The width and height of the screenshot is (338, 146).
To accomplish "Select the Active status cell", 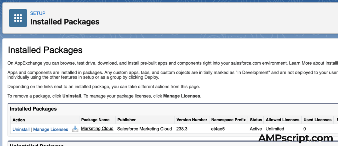I will pyautogui.click(x=256, y=129).
